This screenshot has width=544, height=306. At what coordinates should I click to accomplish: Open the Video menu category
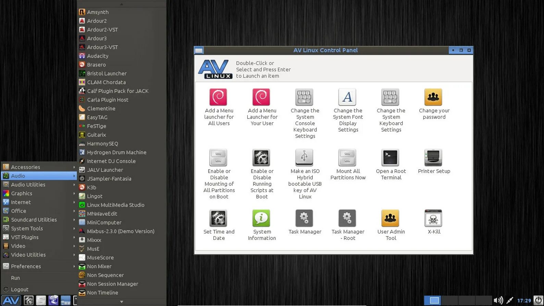click(39, 246)
